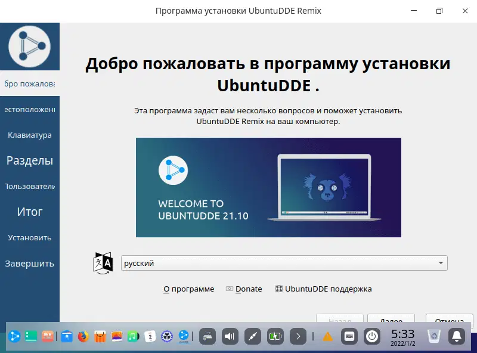This screenshot has height=353, width=477.
Task: Click the orange warning triangle tray icon
Action: [x=327, y=336]
